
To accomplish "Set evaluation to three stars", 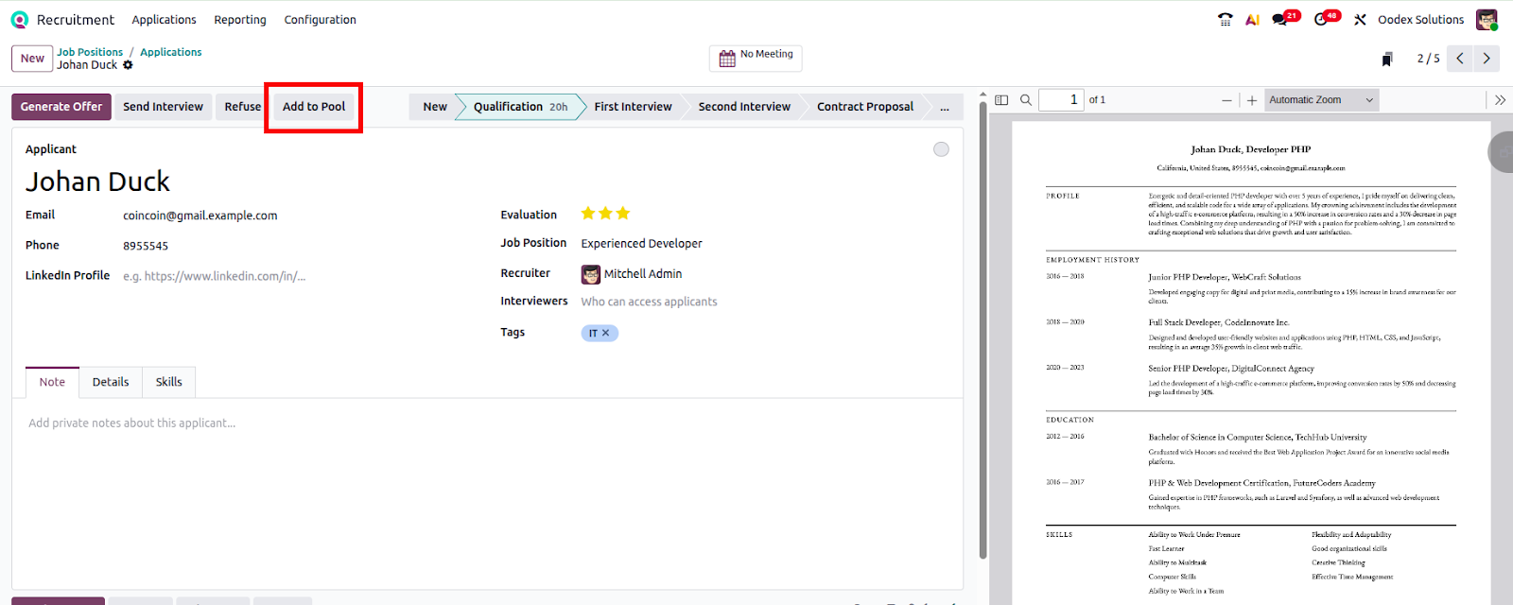I will pos(623,214).
